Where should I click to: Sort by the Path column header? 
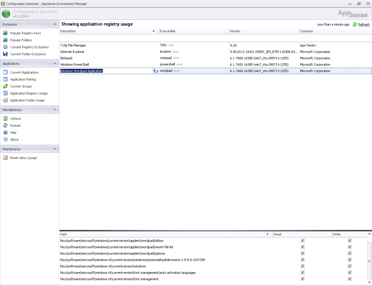[166, 234]
